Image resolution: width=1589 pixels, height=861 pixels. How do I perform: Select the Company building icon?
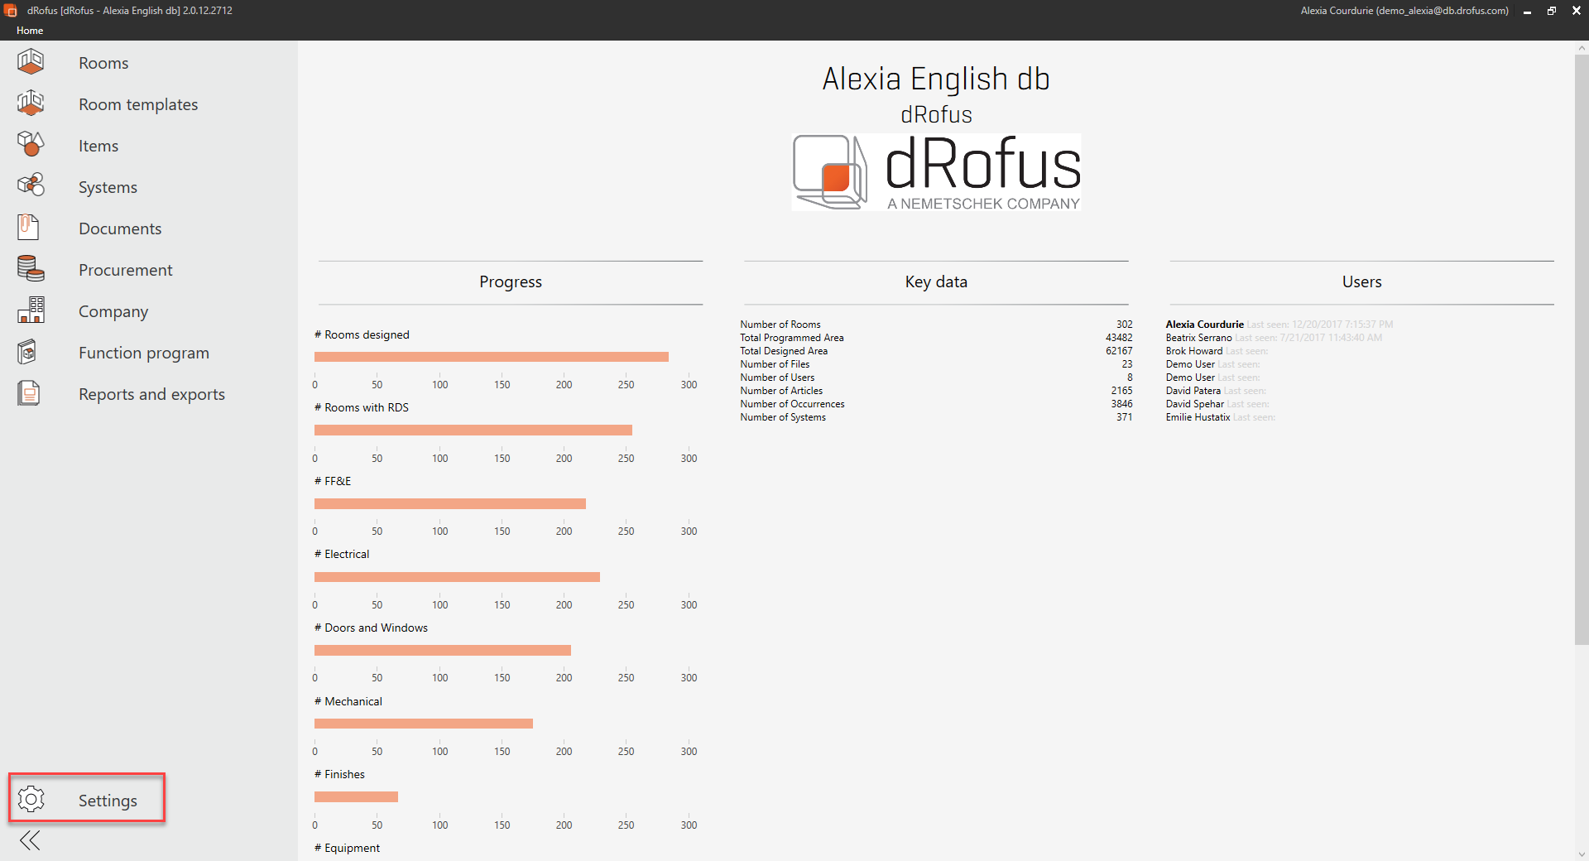pyautogui.click(x=31, y=310)
